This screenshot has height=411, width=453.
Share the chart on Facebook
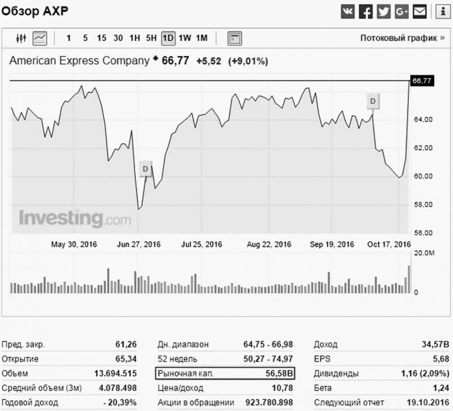tap(366, 11)
